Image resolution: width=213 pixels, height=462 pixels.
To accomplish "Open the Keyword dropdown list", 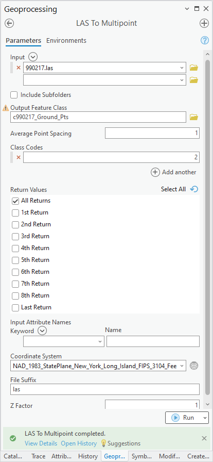I will (x=64, y=341).
